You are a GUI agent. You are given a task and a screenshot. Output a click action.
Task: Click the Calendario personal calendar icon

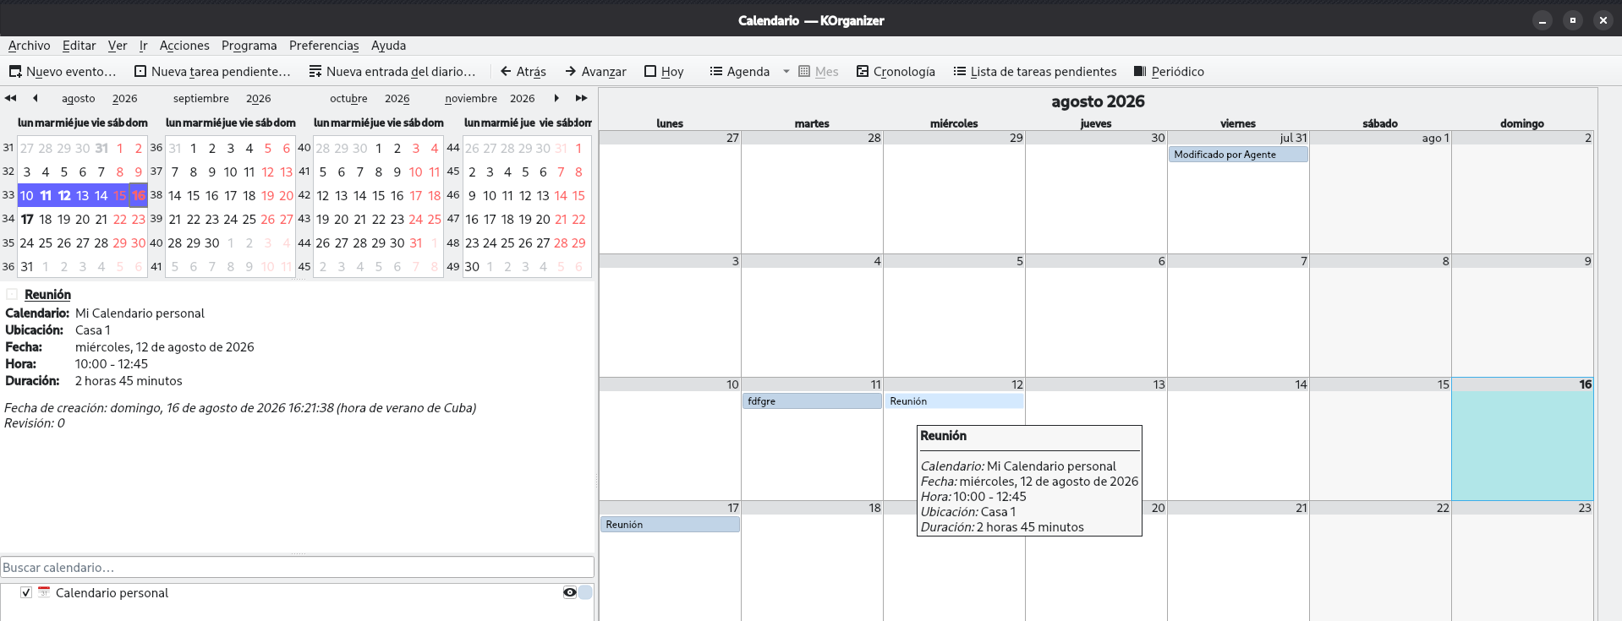pos(44,592)
